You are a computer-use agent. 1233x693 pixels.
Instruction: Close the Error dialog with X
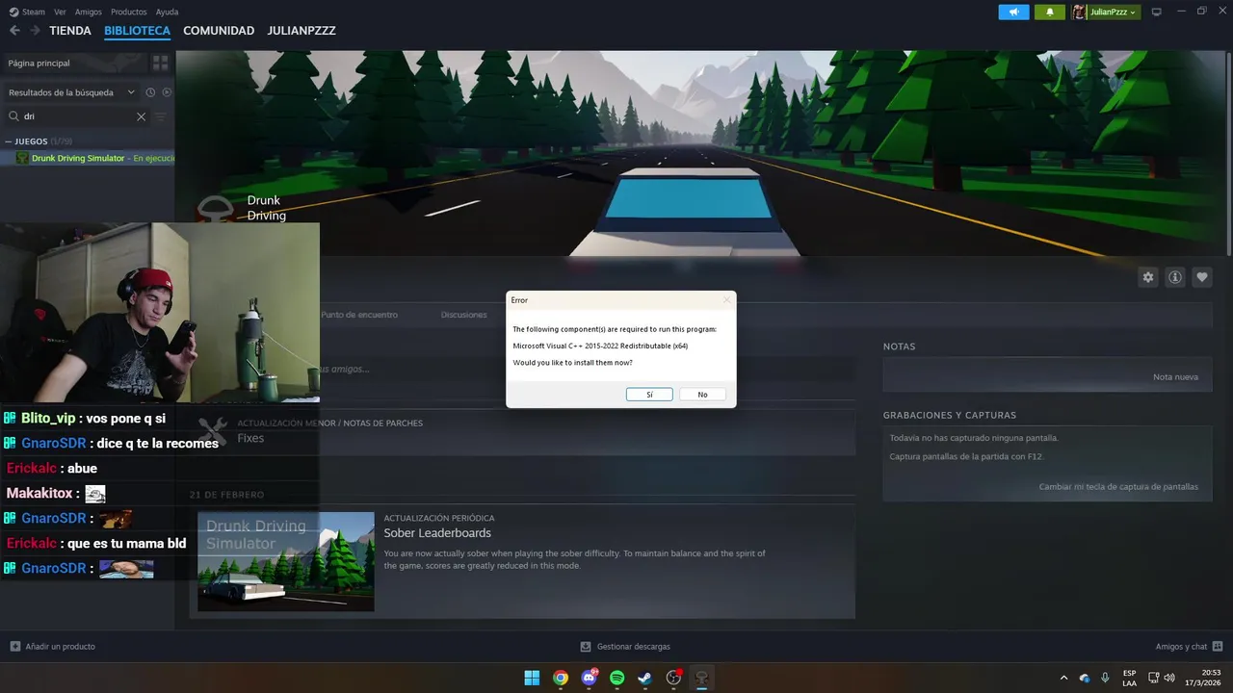point(726,300)
